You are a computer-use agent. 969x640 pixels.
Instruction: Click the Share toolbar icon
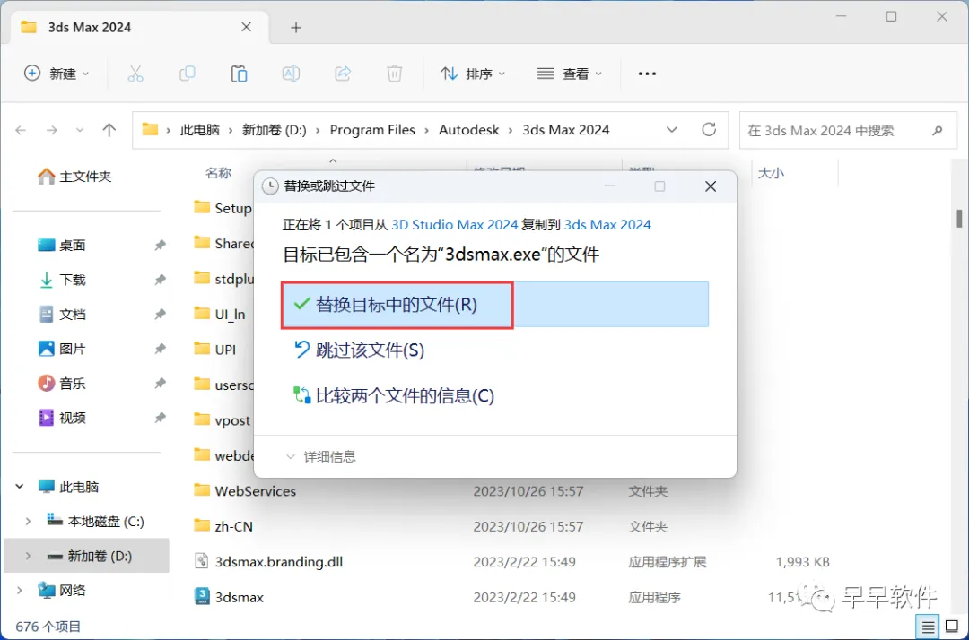click(x=343, y=74)
